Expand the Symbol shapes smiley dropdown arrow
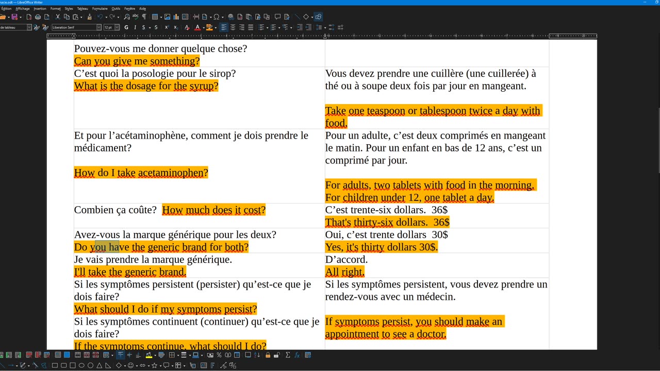660x371 pixels. [x=137, y=366]
